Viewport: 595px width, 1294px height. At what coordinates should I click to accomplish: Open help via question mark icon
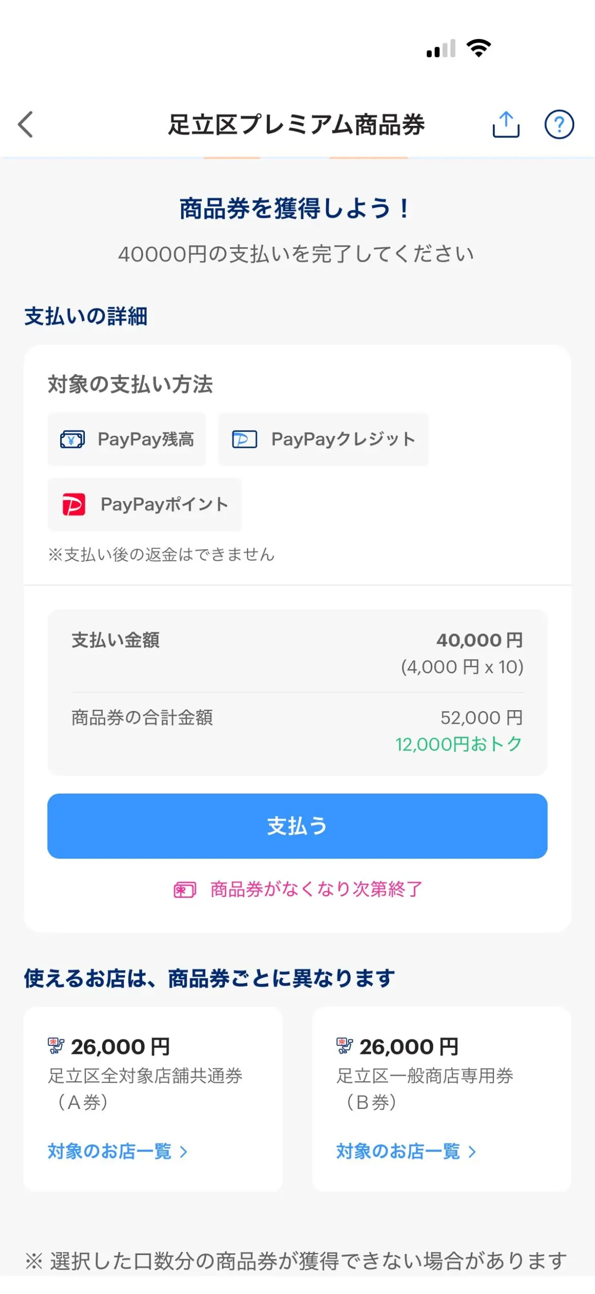coord(559,124)
